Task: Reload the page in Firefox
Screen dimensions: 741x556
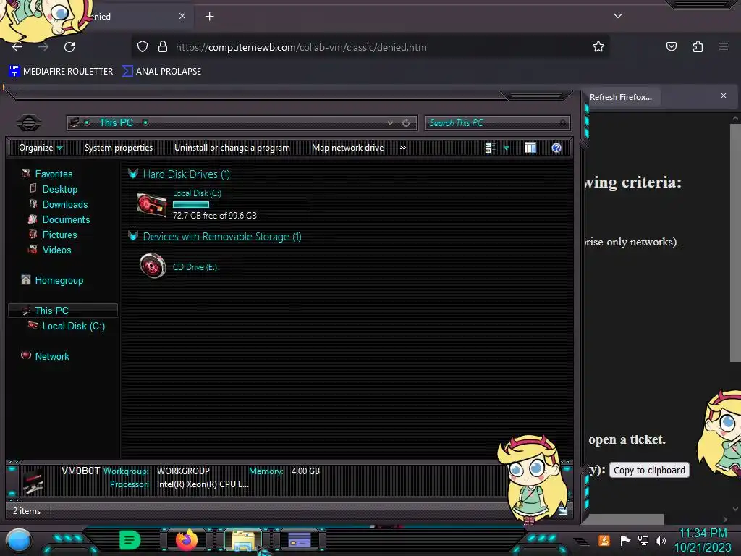Action: click(x=69, y=47)
